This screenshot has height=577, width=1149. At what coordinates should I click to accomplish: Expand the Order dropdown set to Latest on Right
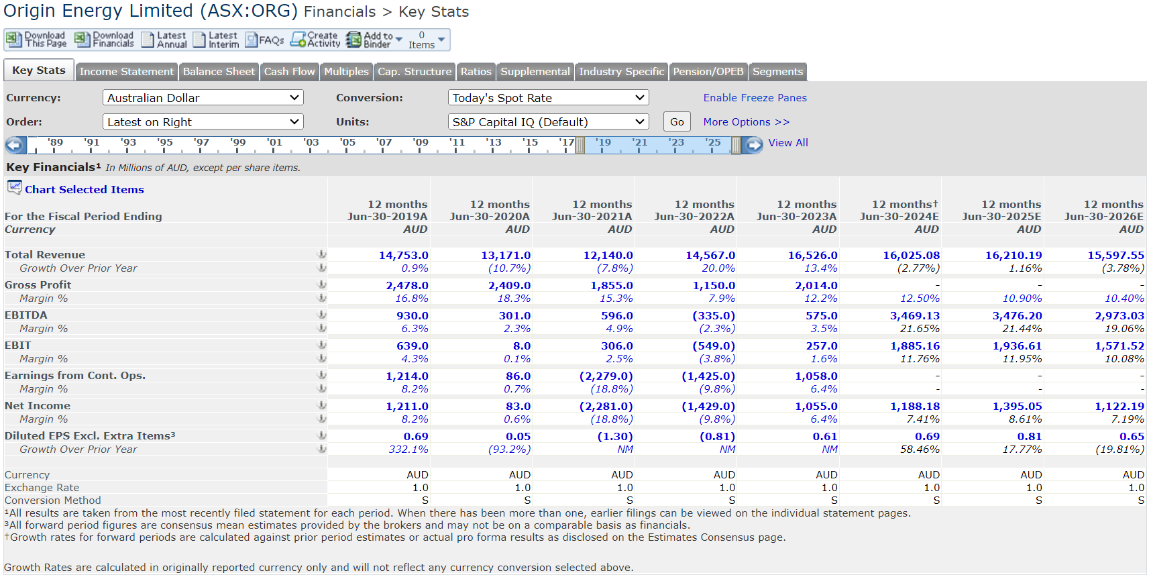tap(203, 122)
